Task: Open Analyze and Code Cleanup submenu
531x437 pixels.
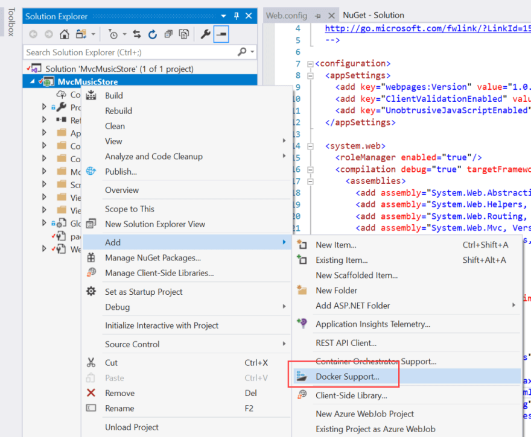Action: point(187,157)
